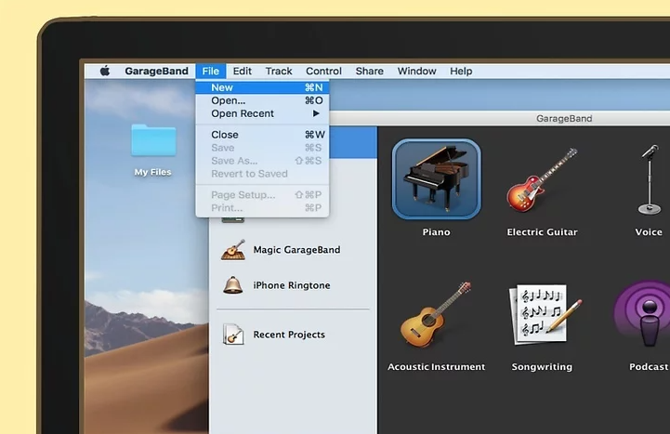670x434 pixels.
Task: Open the GarageBand application menu
Action: [x=156, y=71]
